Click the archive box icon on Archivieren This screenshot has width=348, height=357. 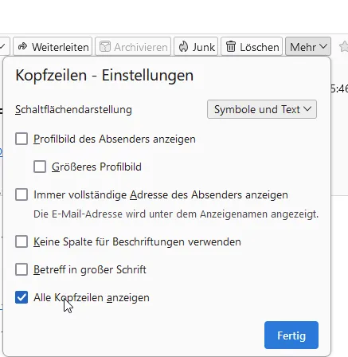tap(105, 47)
